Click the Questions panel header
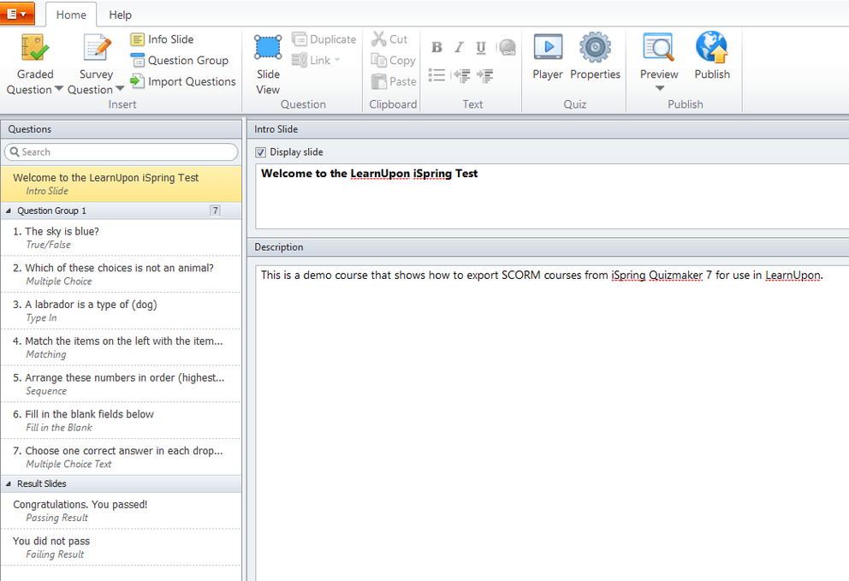Viewport: 849px width, 581px height. (x=121, y=129)
